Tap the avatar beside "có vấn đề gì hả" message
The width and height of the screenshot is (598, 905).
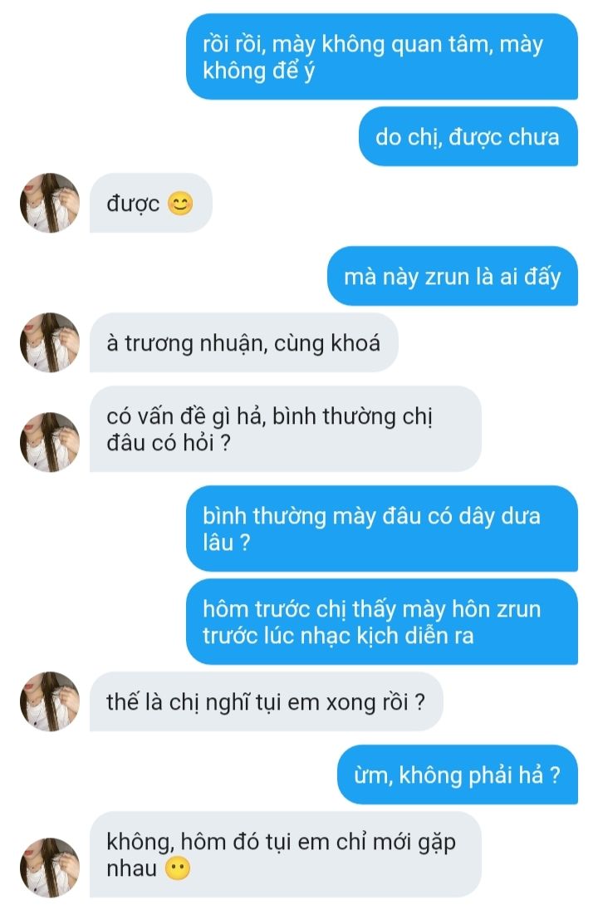pos(50,442)
